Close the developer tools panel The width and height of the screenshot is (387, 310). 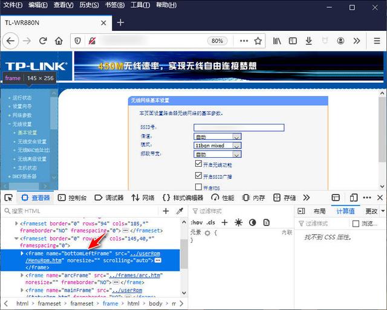click(x=380, y=198)
